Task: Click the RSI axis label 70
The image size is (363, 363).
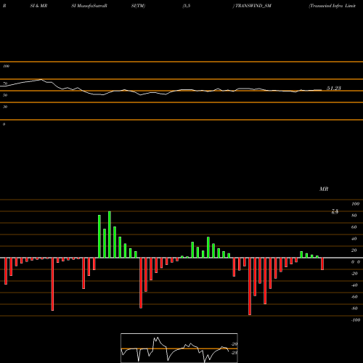Action: tap(5, 83)
